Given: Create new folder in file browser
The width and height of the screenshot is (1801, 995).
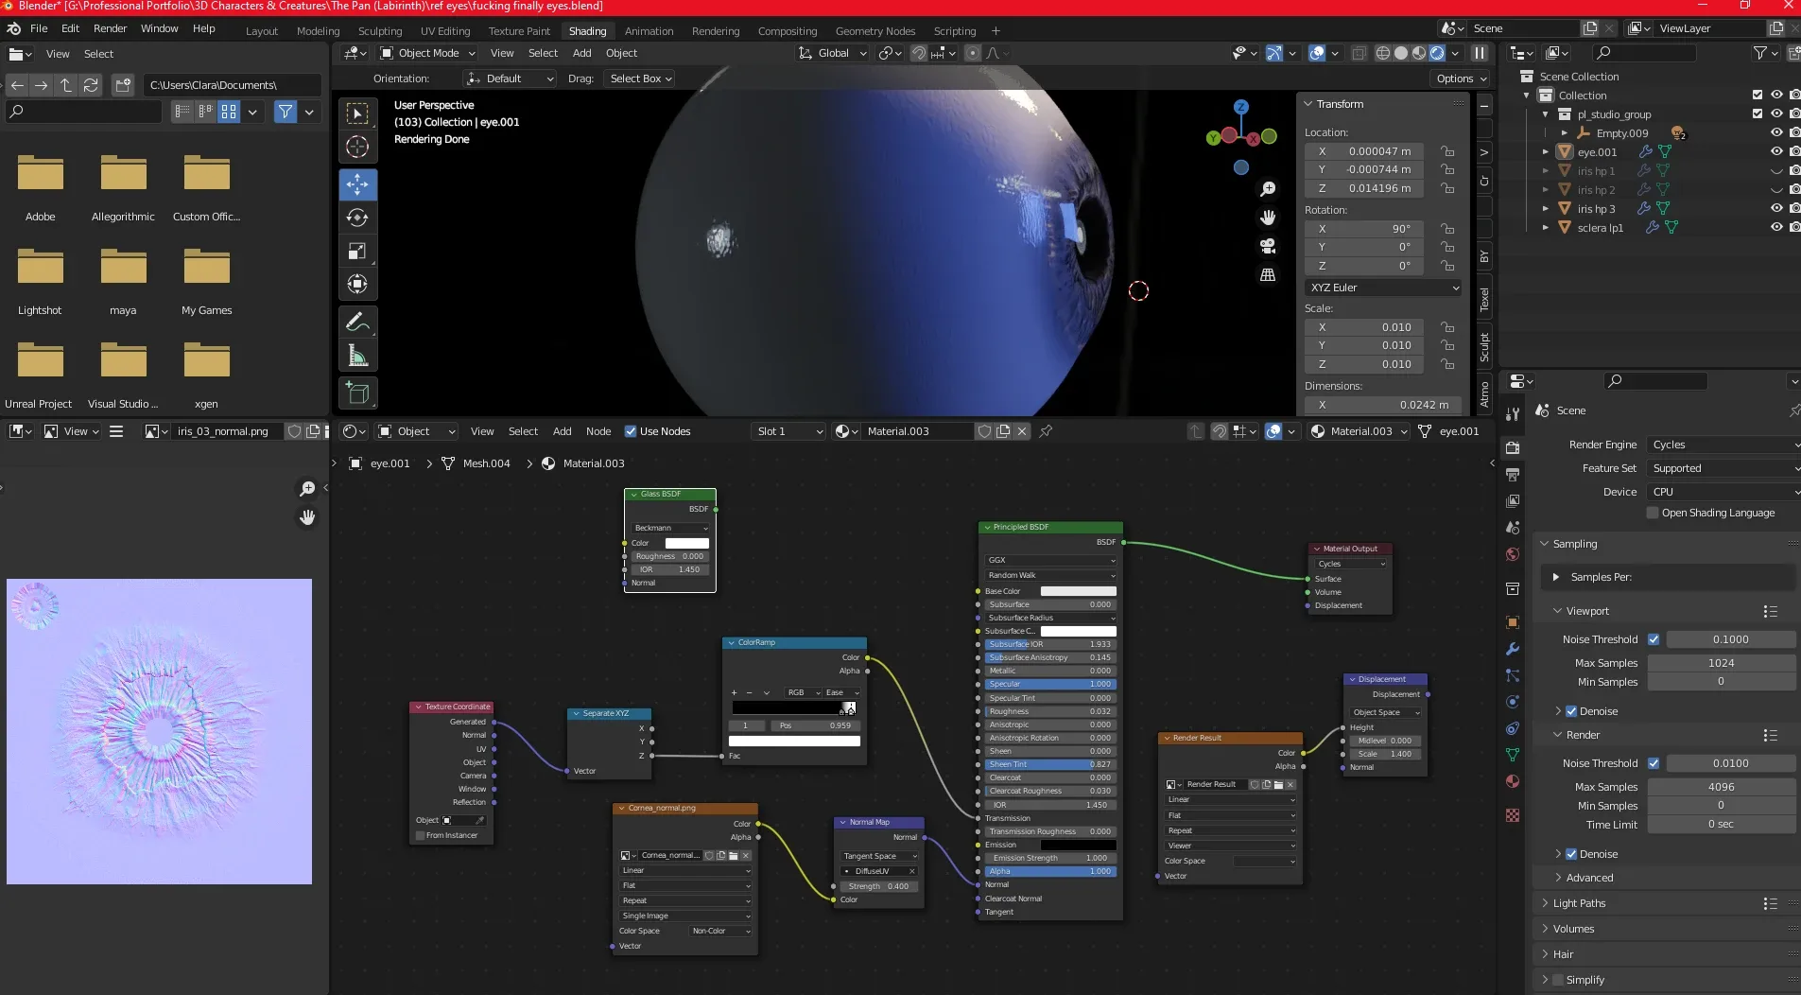Looking at the screenshot, I should coord(123,85).
